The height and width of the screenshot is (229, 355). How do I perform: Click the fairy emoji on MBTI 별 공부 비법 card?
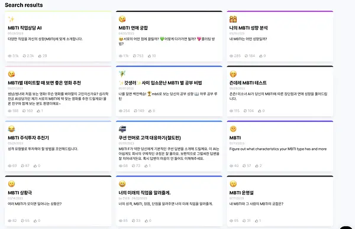[x=122, y=74]
